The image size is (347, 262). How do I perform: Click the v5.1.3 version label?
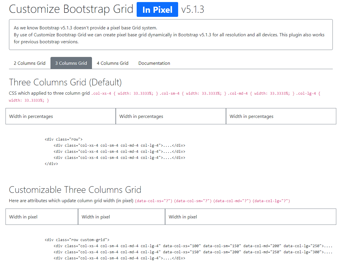click(193, 10)
